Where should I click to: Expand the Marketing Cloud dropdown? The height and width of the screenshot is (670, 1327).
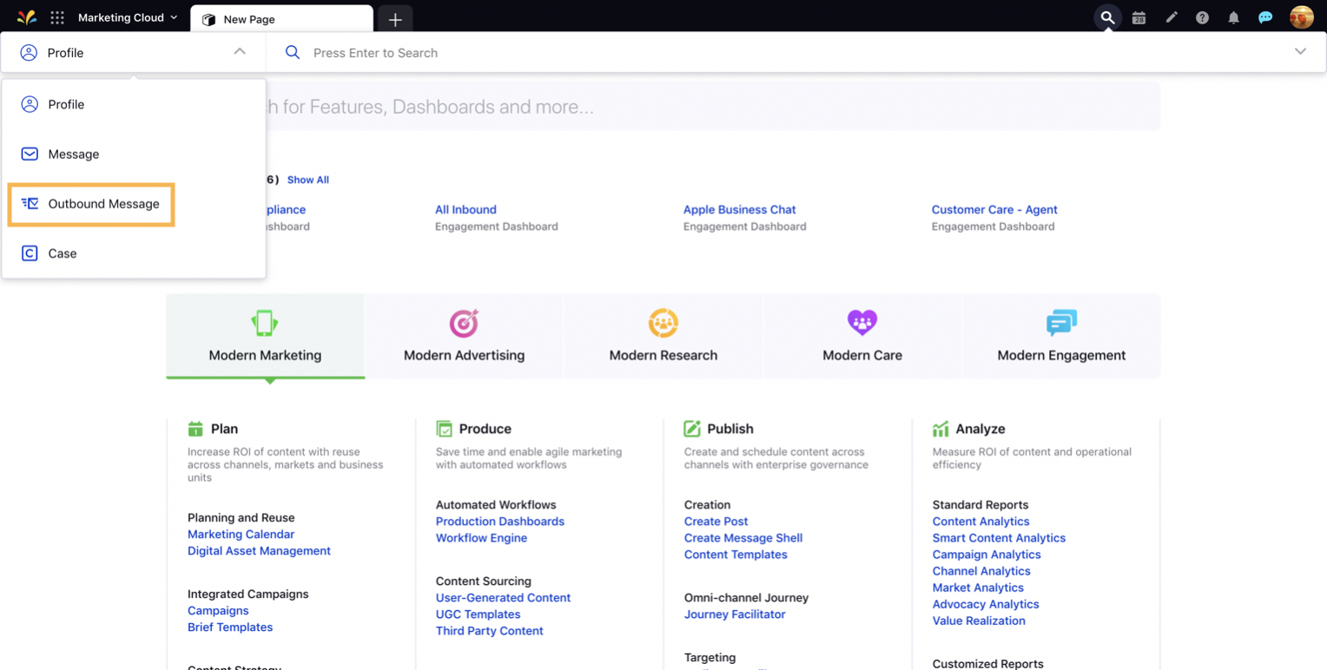pyautogui.click(x=128, y=17)
